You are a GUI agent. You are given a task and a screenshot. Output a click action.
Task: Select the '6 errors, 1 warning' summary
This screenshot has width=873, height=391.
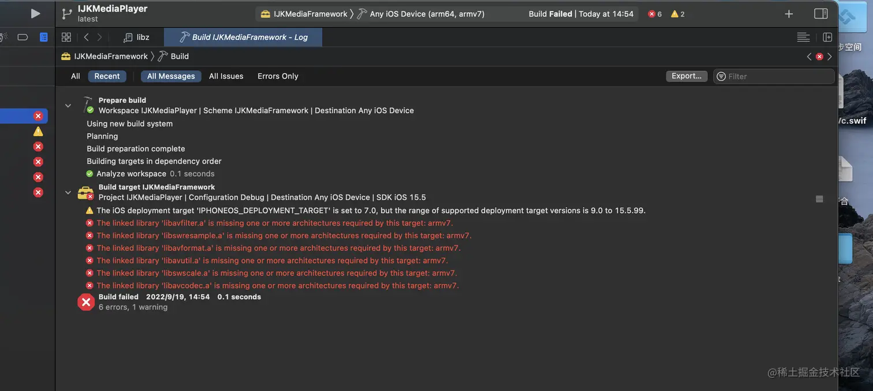(x=133, y=307)
